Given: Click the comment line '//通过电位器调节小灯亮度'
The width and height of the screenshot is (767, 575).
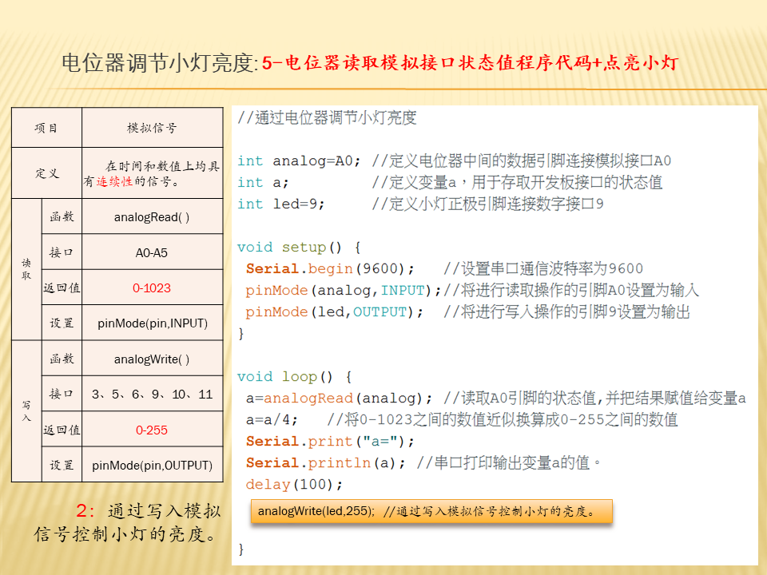Looking at the screenshot, I should click(327, 118).
